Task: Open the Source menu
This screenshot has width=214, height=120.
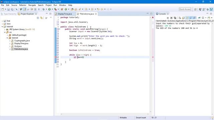Action: click(14, 5)
